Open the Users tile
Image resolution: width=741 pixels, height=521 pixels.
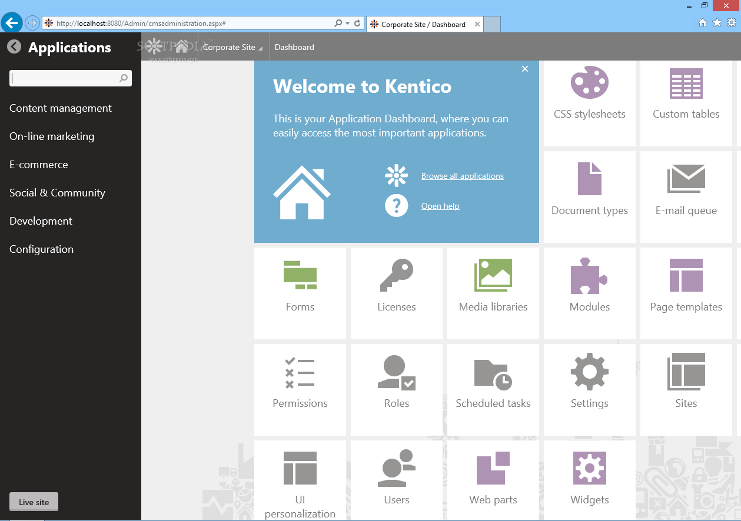click(397, 480)
